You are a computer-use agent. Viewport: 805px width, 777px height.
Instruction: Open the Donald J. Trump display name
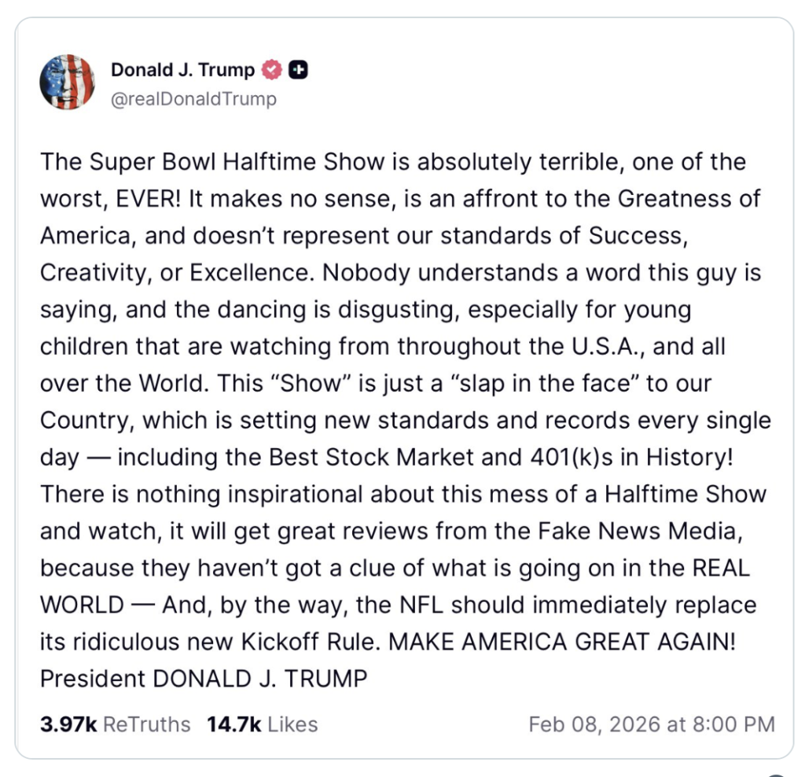[182, 71]
